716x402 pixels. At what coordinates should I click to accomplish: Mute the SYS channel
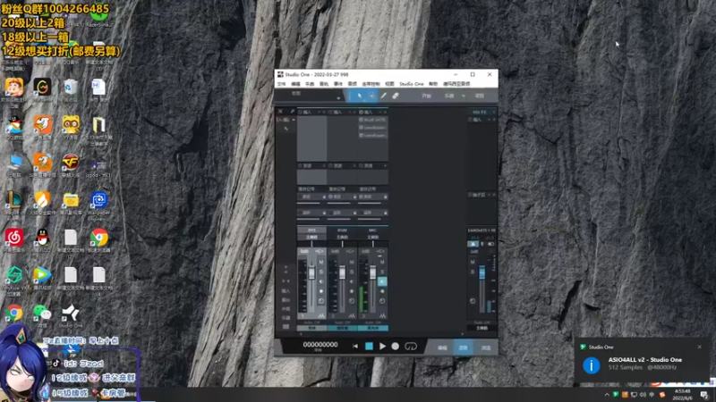321,262
